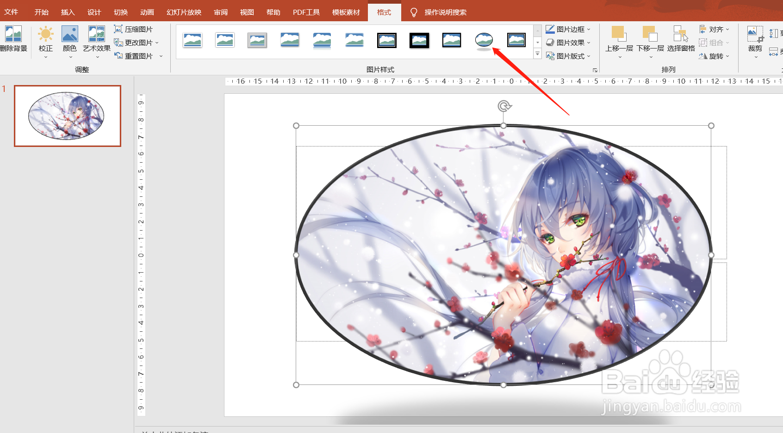Expand the picture styles gallery More arrow
This screenshot has width=783, height=433.
(537, 54)
